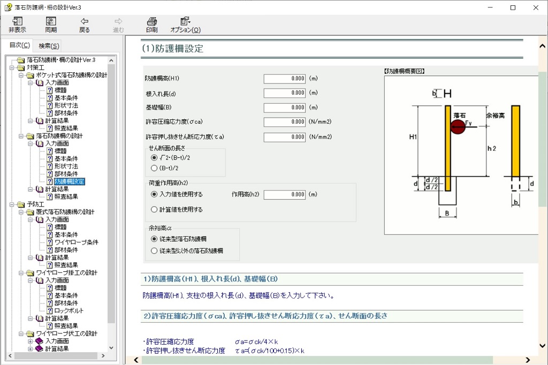Click the help page icon beside 照査結果 under 落石防護柵の設計
The image size is (548, 365).
point(50,197)
